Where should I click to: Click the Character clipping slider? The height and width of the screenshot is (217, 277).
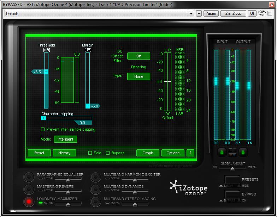tap(66, 118)
